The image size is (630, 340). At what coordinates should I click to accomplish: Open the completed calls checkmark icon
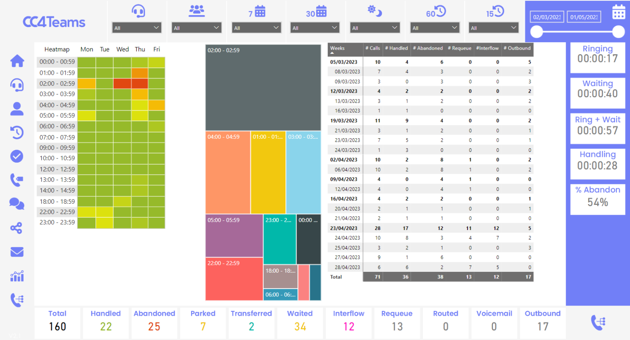(16, 156)
